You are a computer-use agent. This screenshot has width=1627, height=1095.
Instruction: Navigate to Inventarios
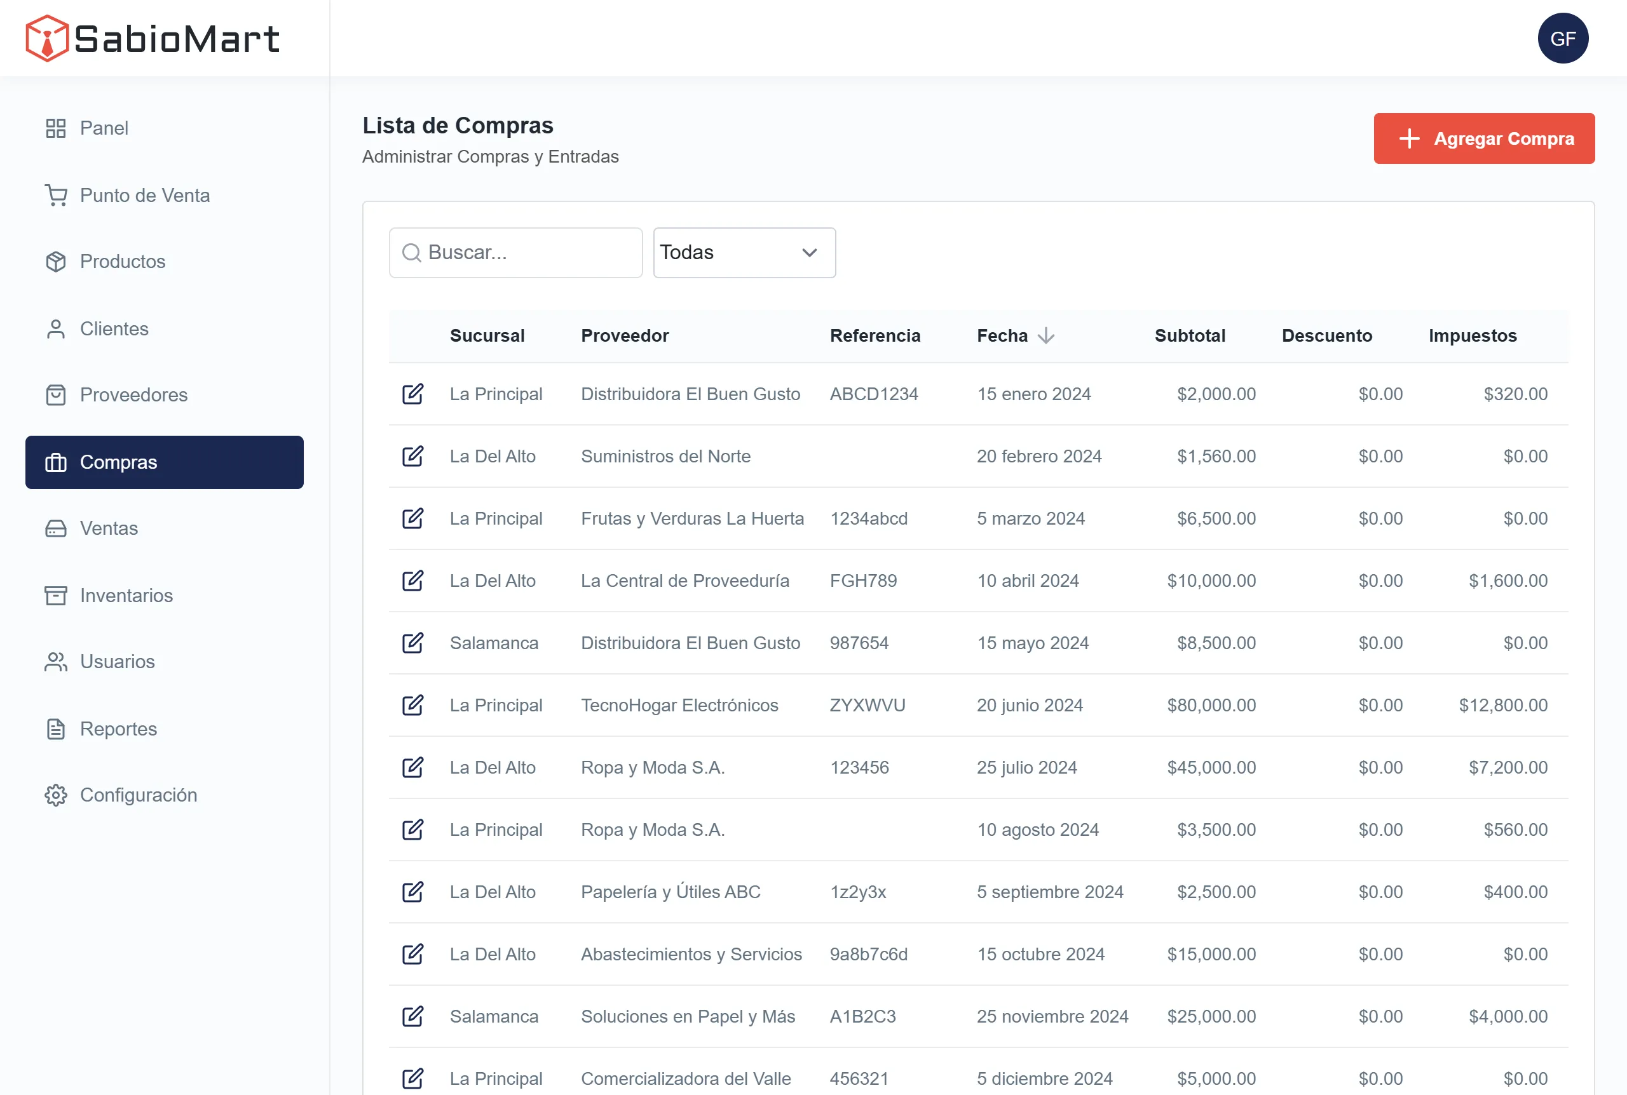tap(164, 596)
